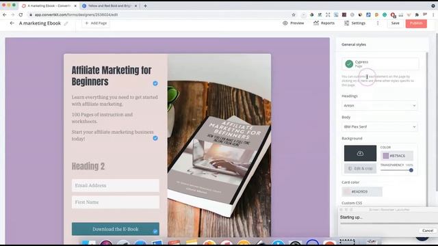Select the Heading 2 text block
Viewport: 438px width, 246px height.
point(88,166)
